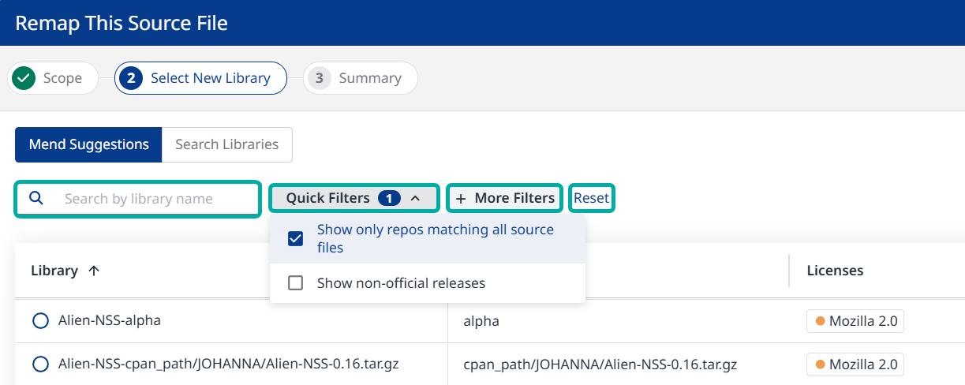Image resolution: width=965 pixels, height=385 pixels.
Task: Select the Alien-NSS-alpha radio button
Action: point(40,321)
